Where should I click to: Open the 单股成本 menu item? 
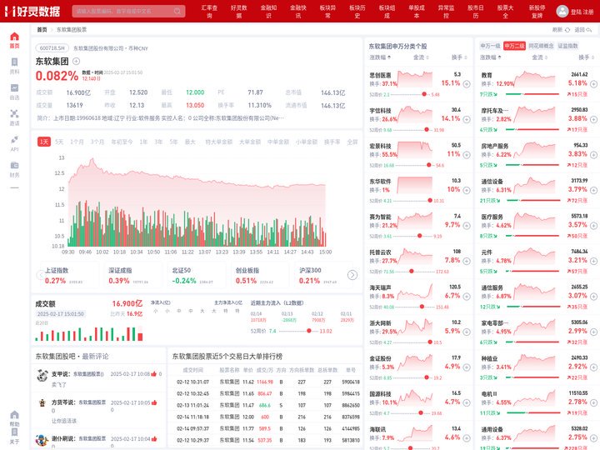[x=417, y=12]
